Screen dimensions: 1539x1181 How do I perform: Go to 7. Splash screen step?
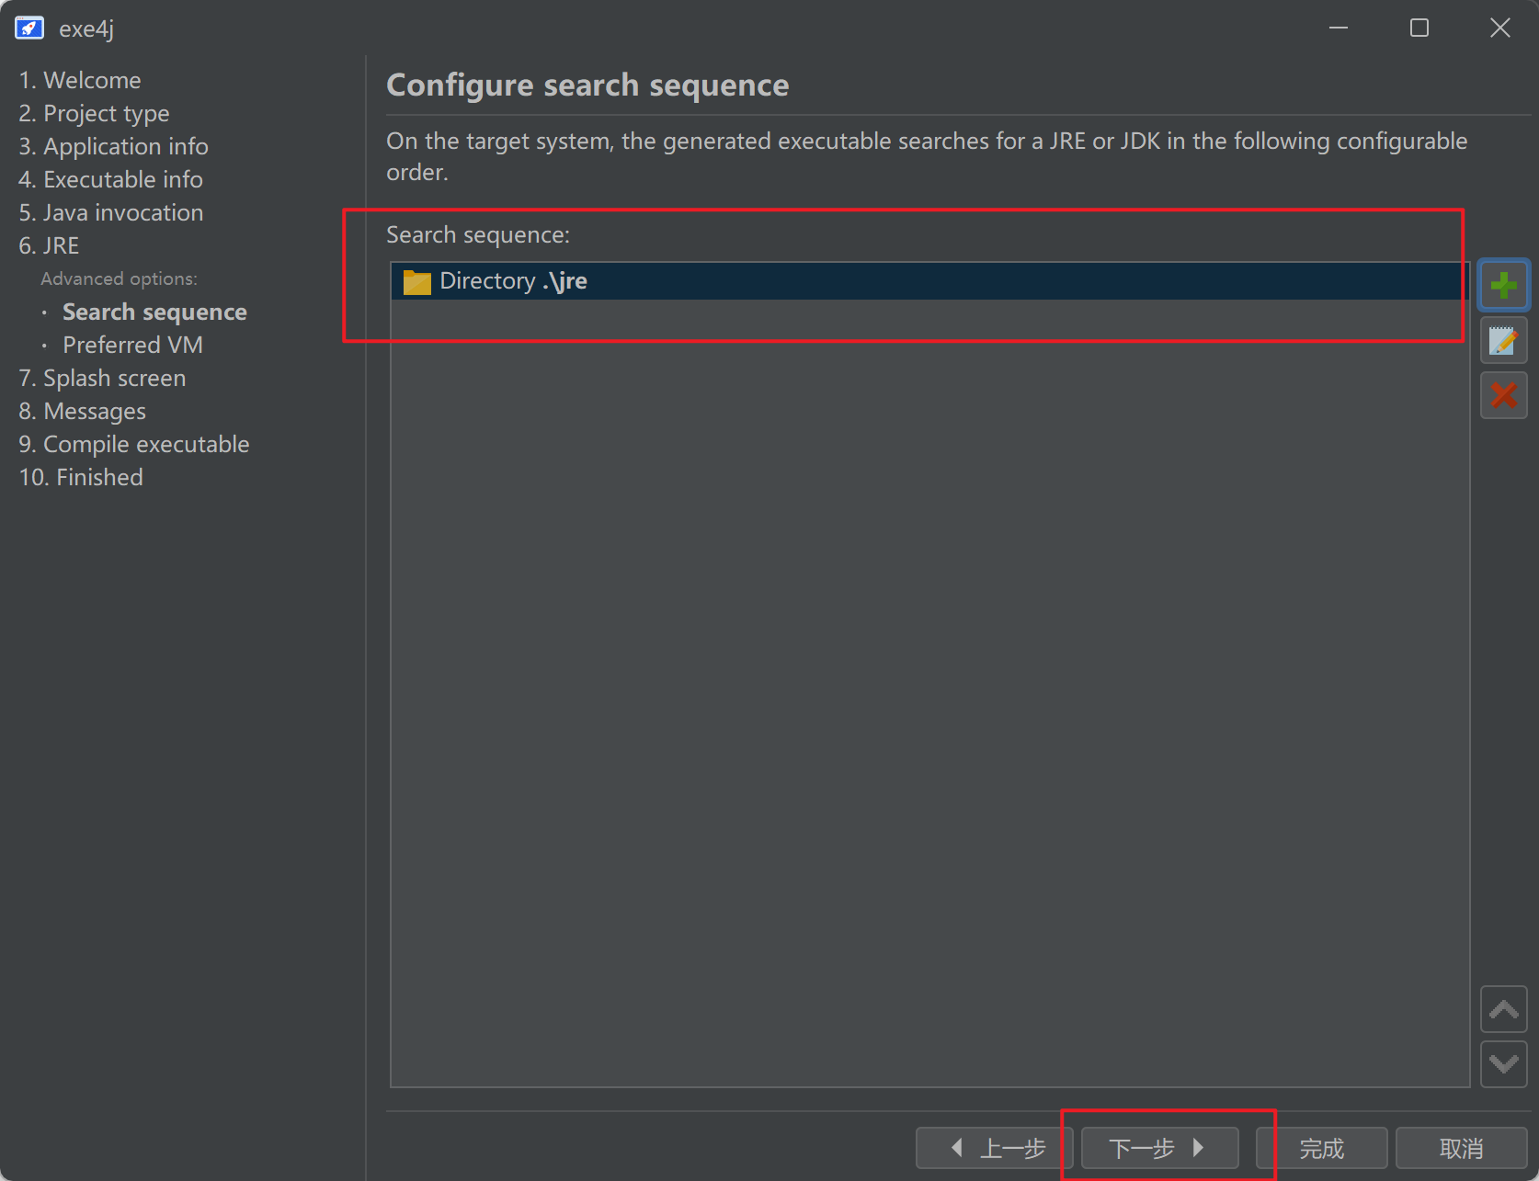102,379
